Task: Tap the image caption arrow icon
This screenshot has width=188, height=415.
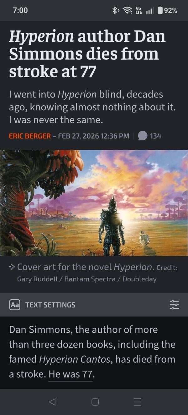Action: [x=12, y=267]
